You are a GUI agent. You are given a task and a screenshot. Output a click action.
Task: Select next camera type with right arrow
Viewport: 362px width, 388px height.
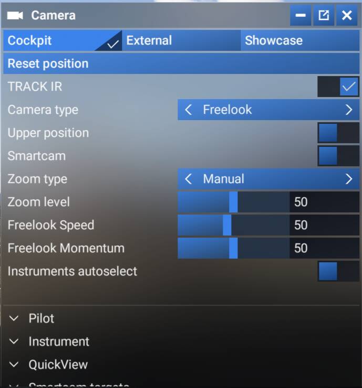[x=349, y=110]
